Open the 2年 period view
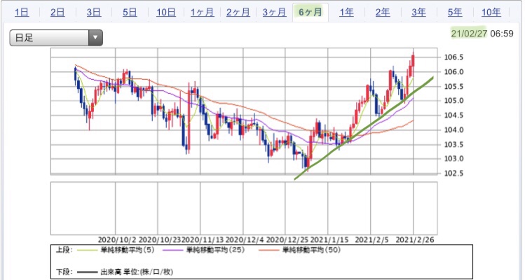Viewport: 525px width, 280px height. (x=383, y=13)
